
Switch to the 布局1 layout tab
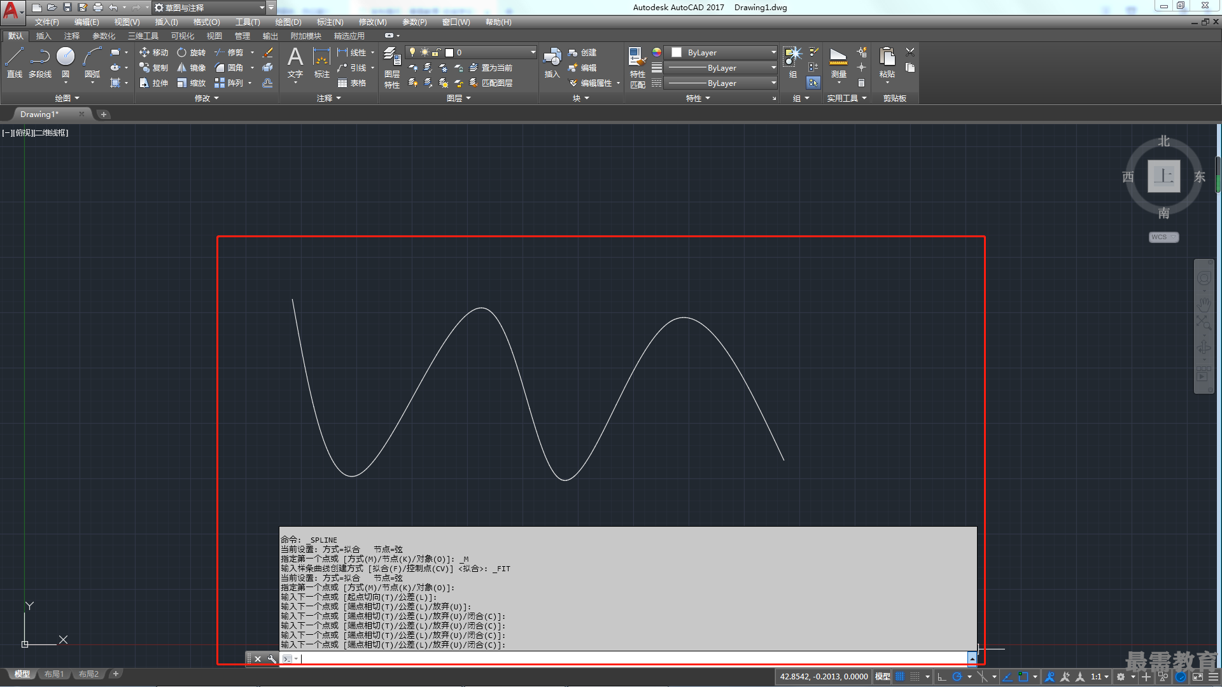coord(54,674)
